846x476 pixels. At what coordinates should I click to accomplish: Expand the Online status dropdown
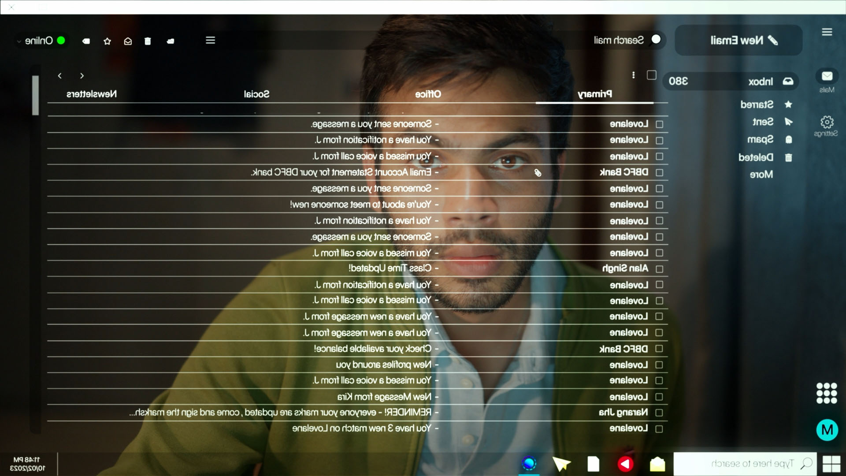coord(19,41)
